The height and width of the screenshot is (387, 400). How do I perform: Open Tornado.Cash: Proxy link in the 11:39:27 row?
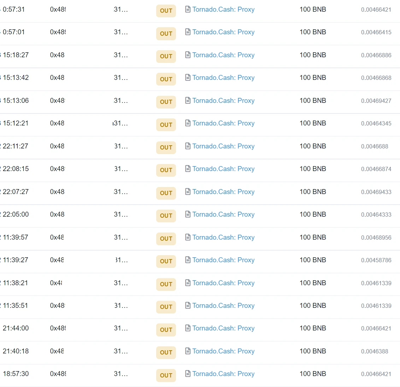pyautogui.click(x=223, y=260)
